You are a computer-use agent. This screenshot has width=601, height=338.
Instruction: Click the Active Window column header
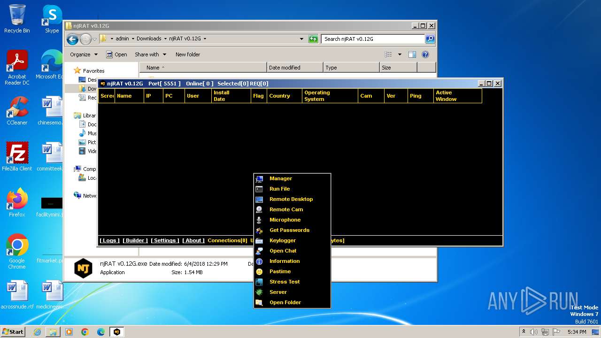pos(458,96)
